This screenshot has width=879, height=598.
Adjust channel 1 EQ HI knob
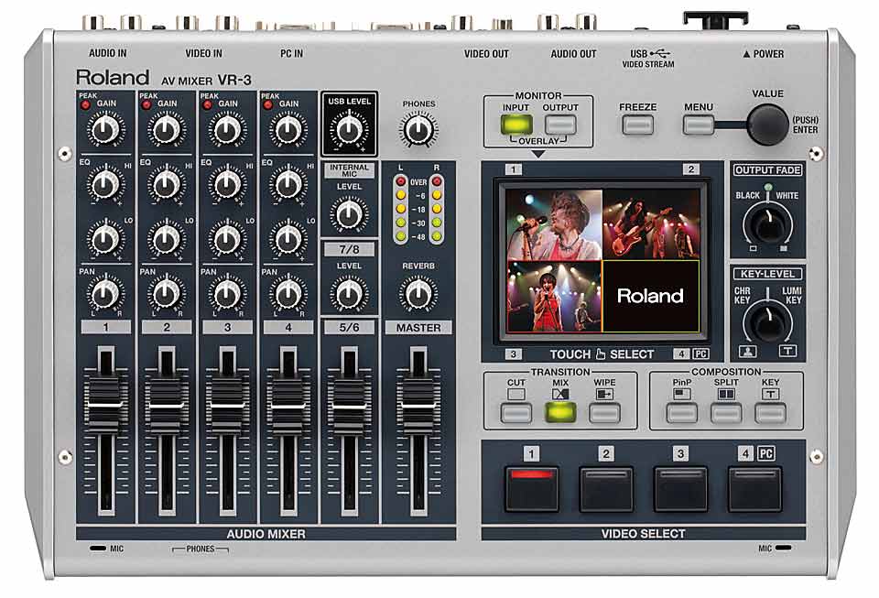point(105,184)
